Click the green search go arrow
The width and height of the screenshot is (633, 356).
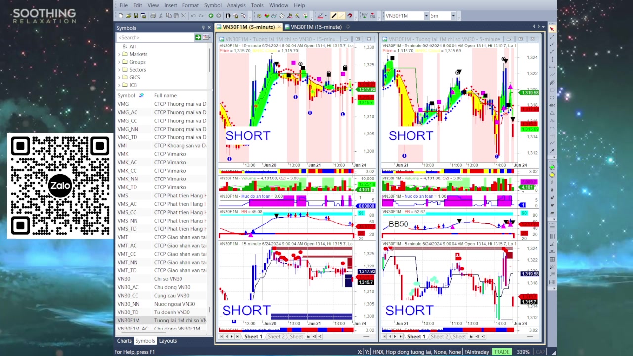[x=198, y=38]
